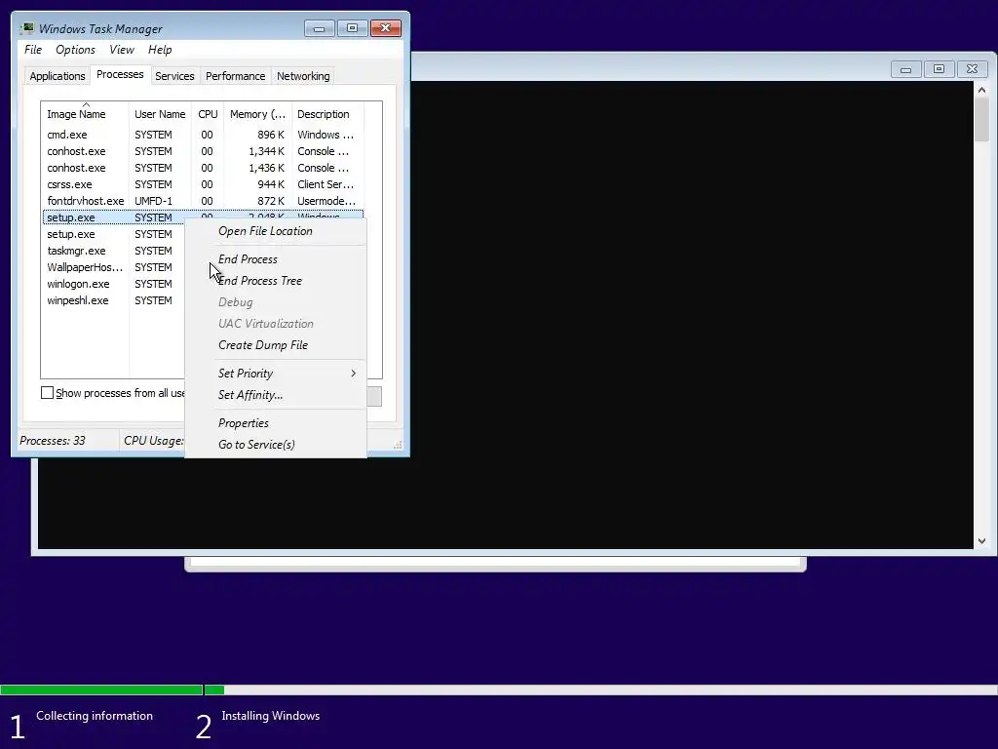This screenshot has width=998, height=749.
Task: Select the WallpaperHos... process row
Action: coord(113,267)
